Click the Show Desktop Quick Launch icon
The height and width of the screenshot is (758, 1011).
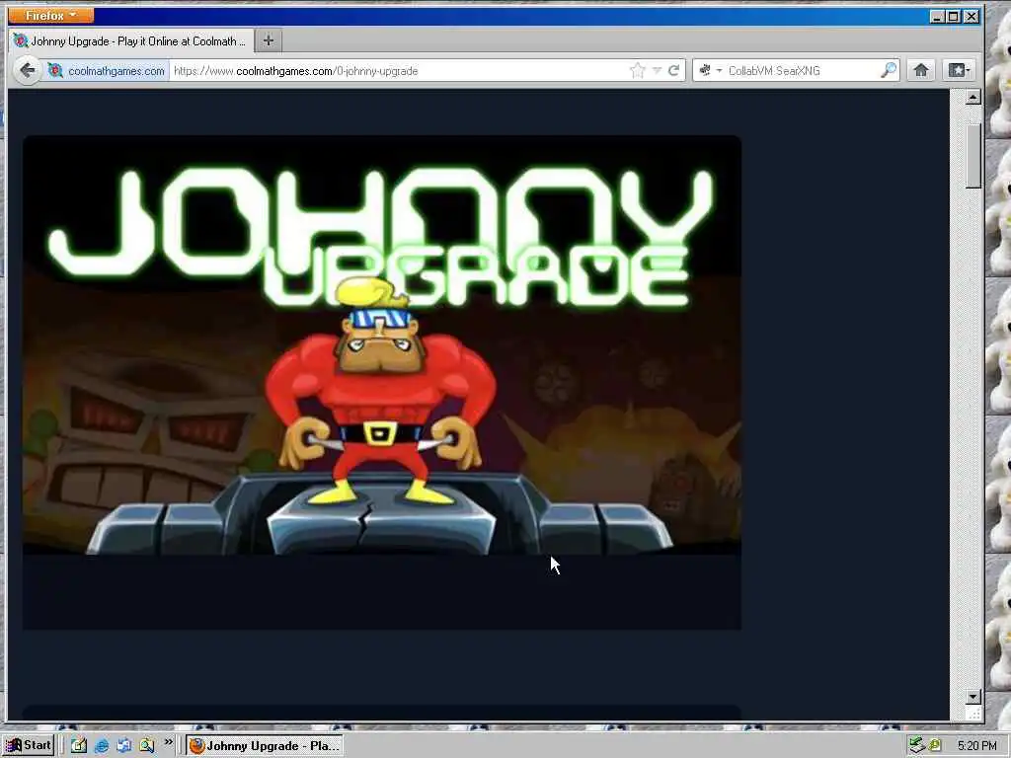click(123, 746)
